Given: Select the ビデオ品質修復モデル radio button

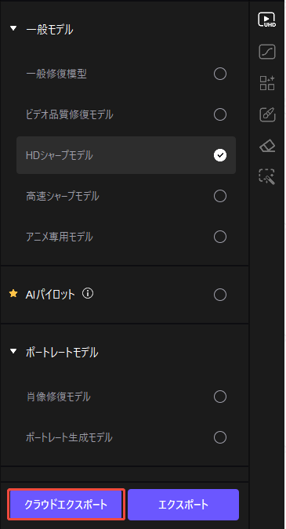Looking at the screenshot, I should (x=220, y=114).
